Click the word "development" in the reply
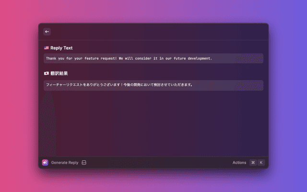This screenshot has height=192, width=307. tap(198, 59)
